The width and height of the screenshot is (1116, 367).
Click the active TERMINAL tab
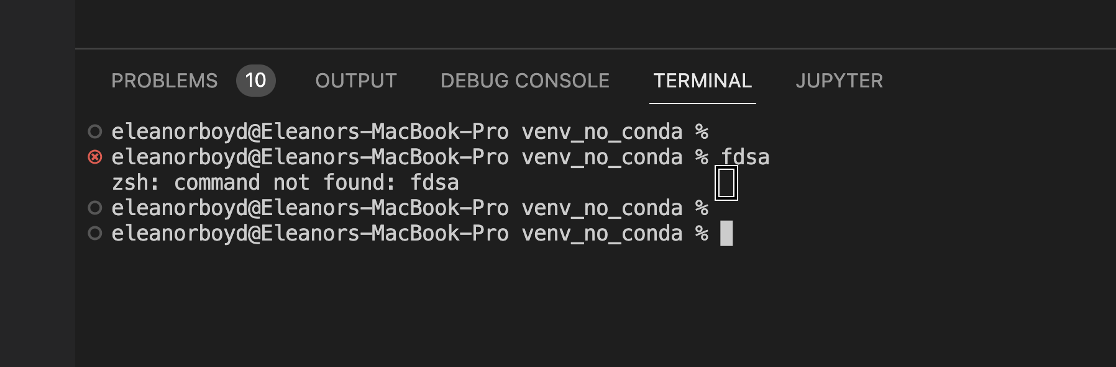pyautogui.click(x=702, y=80)
